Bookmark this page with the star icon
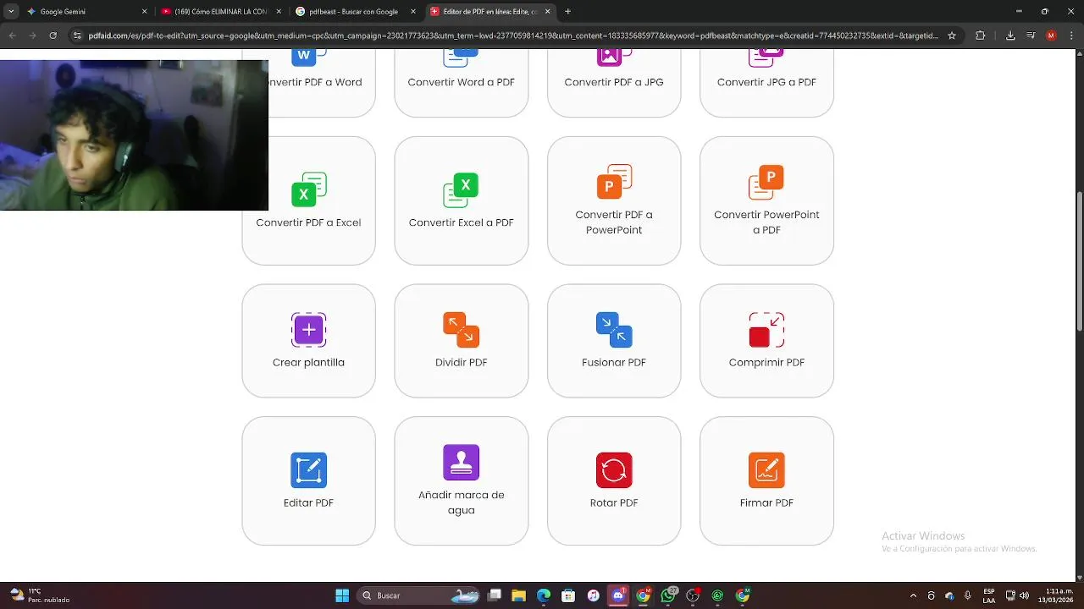The width and height of the screenshot is (1084, 609). coord(952,36)
